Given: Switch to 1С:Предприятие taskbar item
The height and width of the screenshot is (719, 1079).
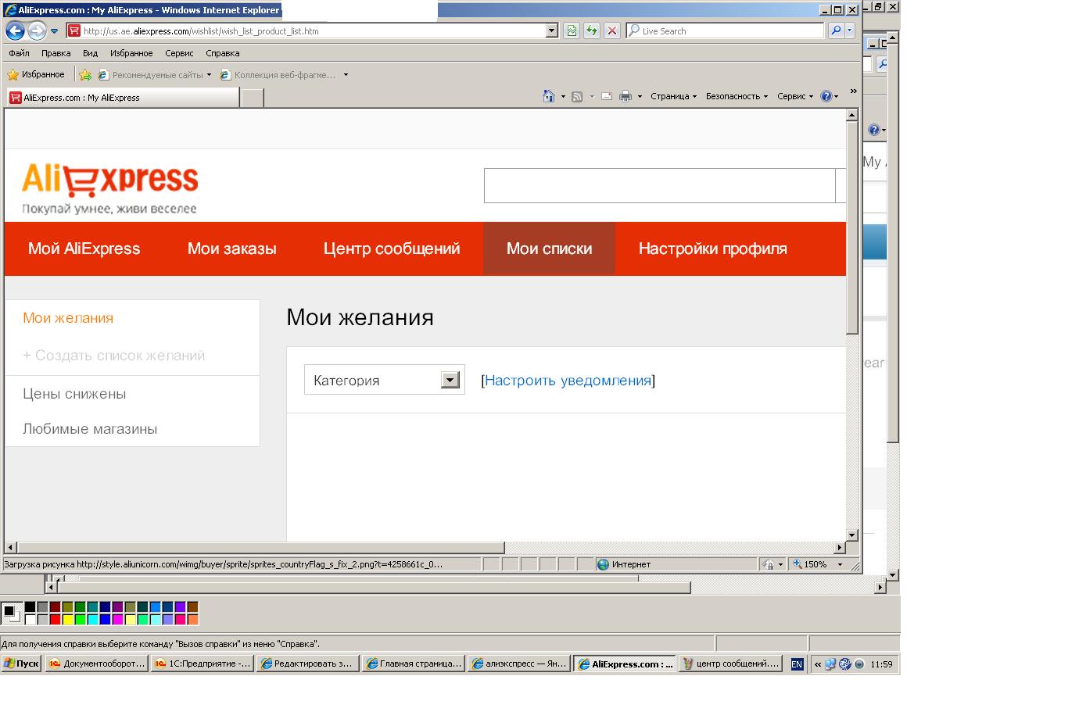Looking at the screenshot, I should click(x=202, y=664).
